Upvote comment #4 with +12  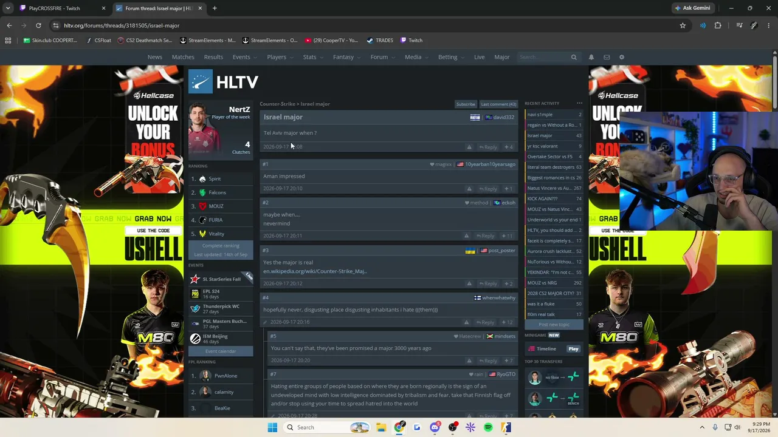point(507,322)
